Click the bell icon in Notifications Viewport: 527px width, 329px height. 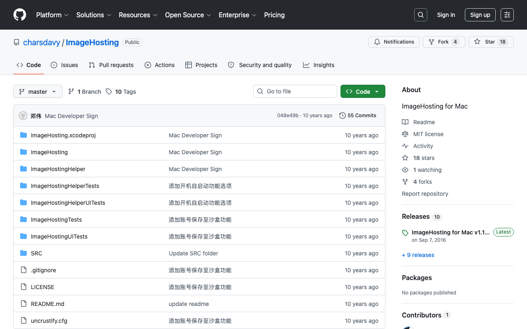[377, 42]
